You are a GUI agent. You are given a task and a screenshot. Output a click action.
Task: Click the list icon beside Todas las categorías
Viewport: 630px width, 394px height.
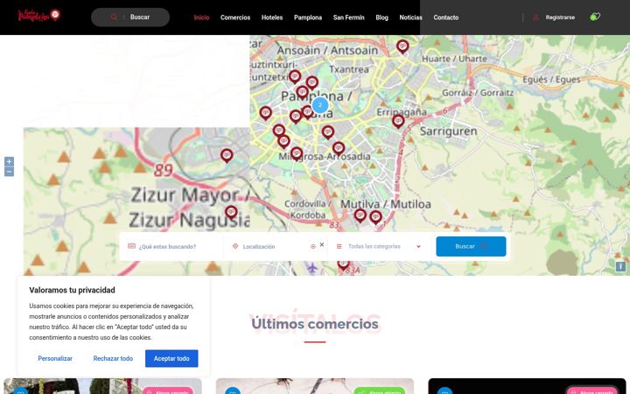point(339,246)
